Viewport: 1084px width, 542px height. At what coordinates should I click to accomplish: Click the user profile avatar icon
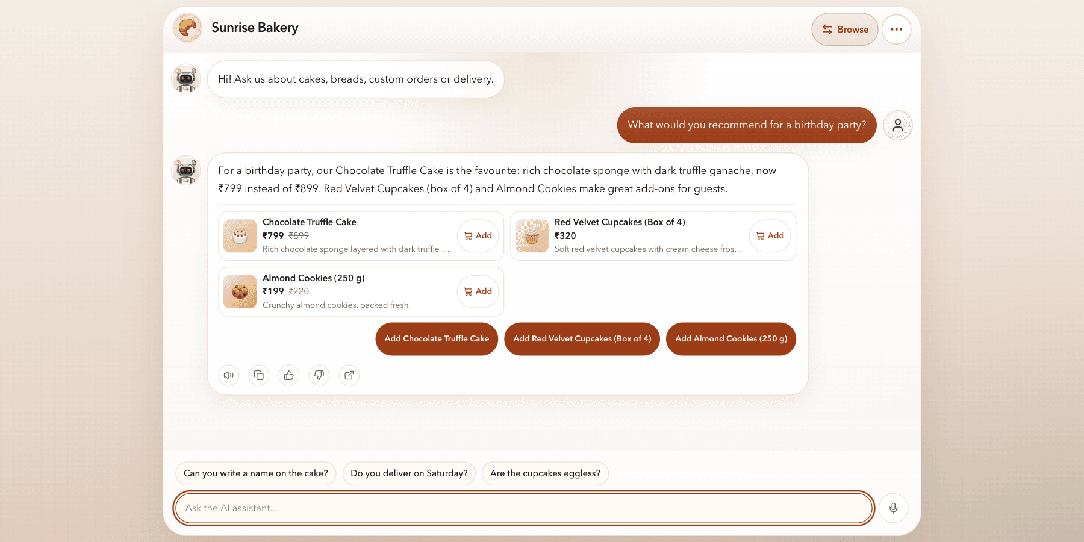point(897,125)
